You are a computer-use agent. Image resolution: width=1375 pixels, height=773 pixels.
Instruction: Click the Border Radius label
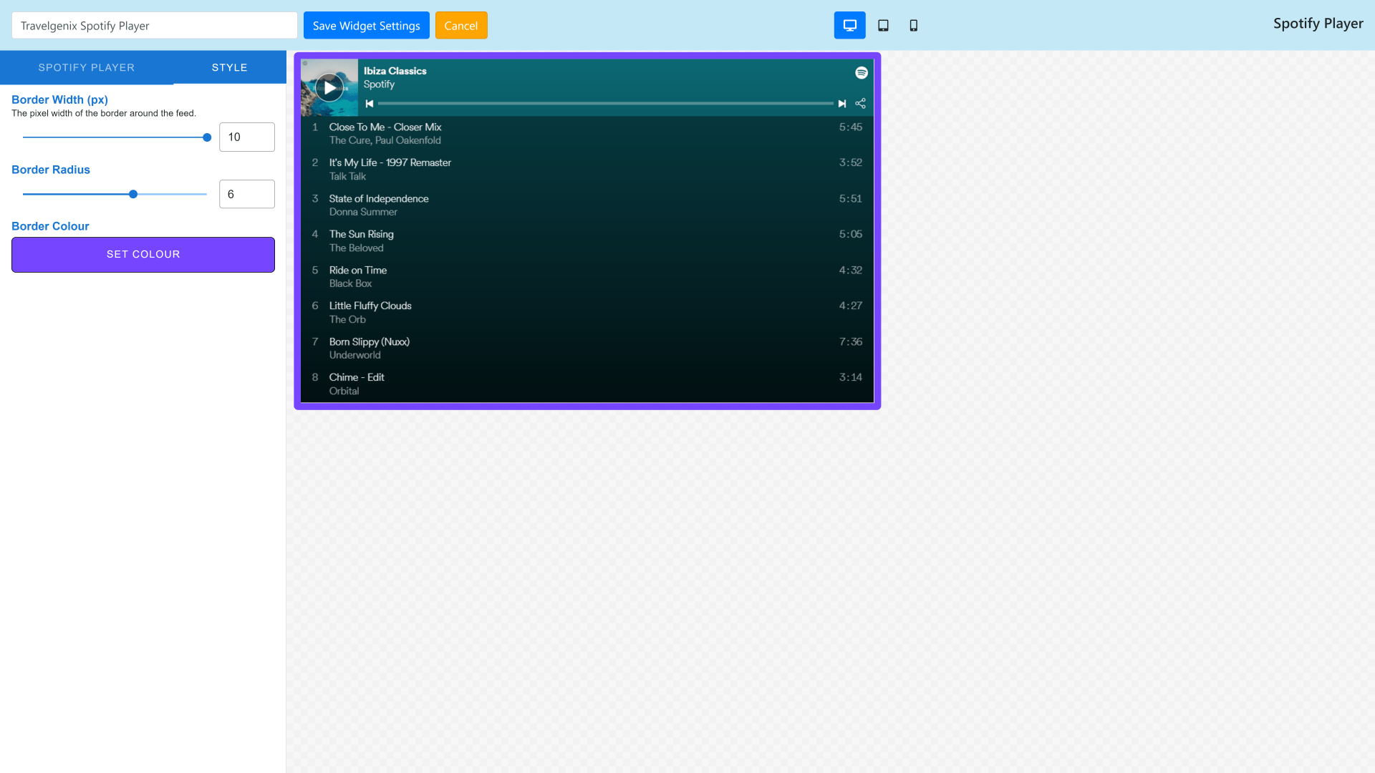[x=51, y=170]
